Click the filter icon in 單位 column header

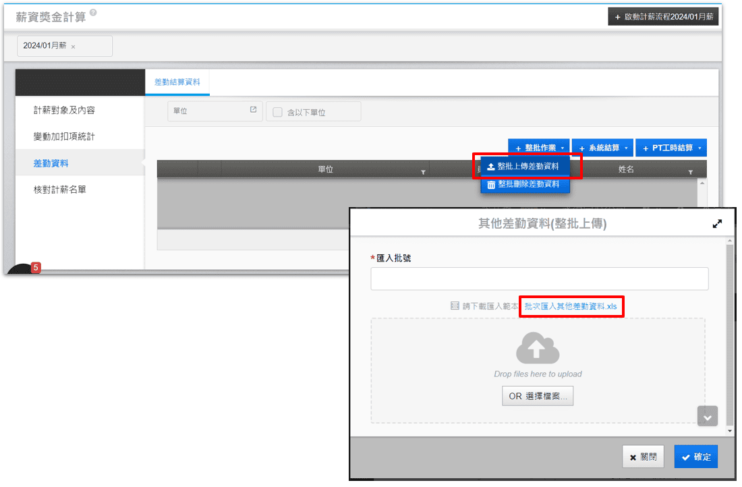[x=423, y=173]
